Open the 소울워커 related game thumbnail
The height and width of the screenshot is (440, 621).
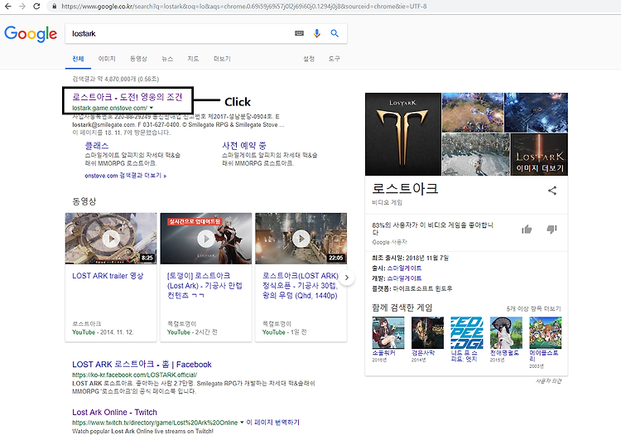tap(388, 332)
